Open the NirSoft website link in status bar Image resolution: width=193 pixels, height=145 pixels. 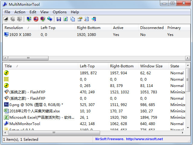pyautogui.click(x=144, y=139)
